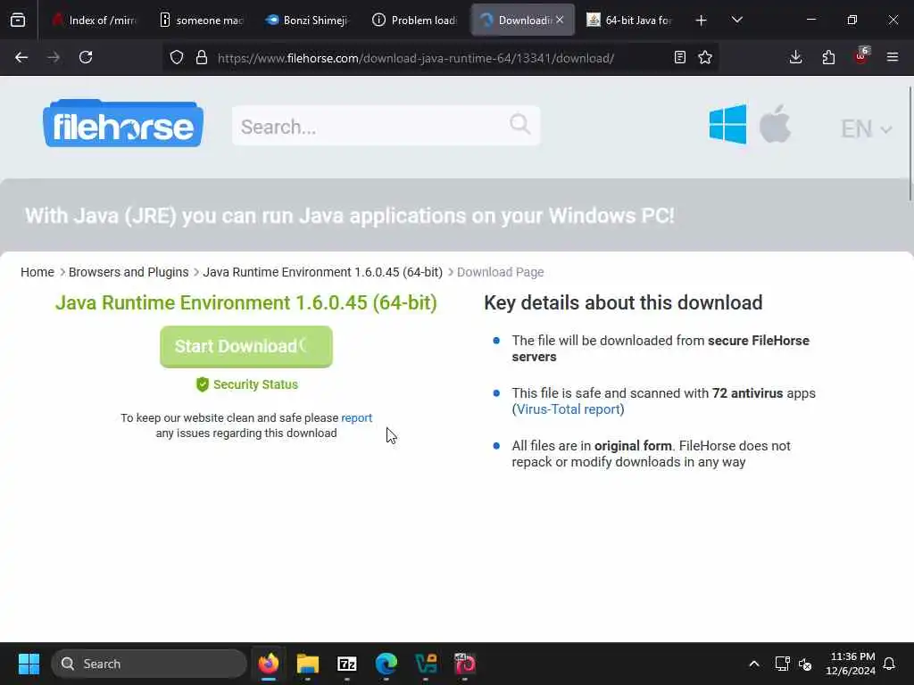Open Firefox from taskbar
Screen dimensions: 914x685
coord(268,664)
